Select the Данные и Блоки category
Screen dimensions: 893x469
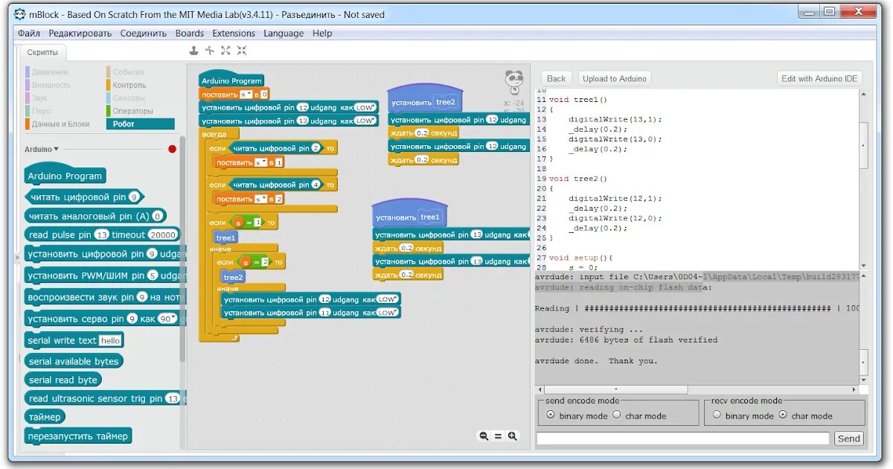point(60,124)
